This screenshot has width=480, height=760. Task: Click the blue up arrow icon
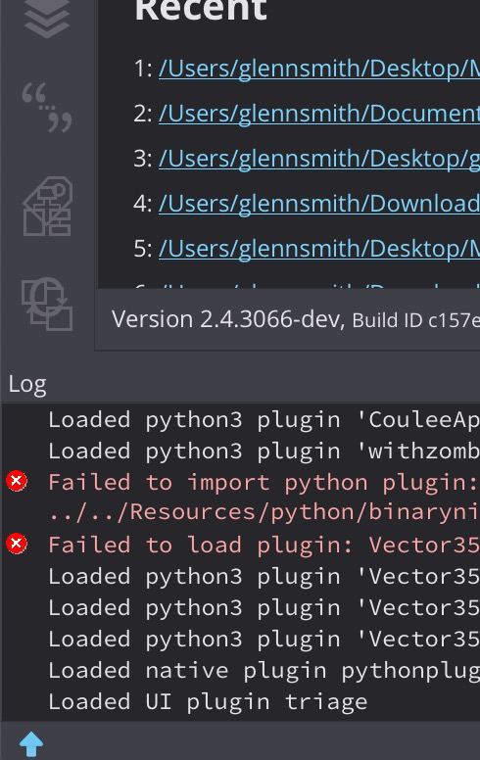tap(31, 744)
